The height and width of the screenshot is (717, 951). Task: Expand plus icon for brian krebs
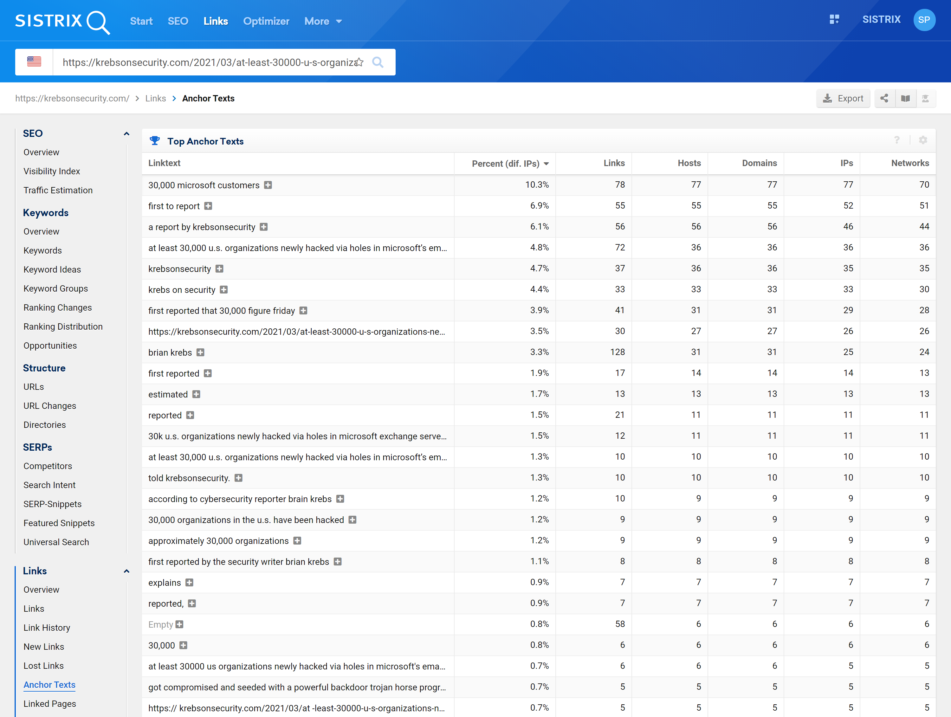200,352
